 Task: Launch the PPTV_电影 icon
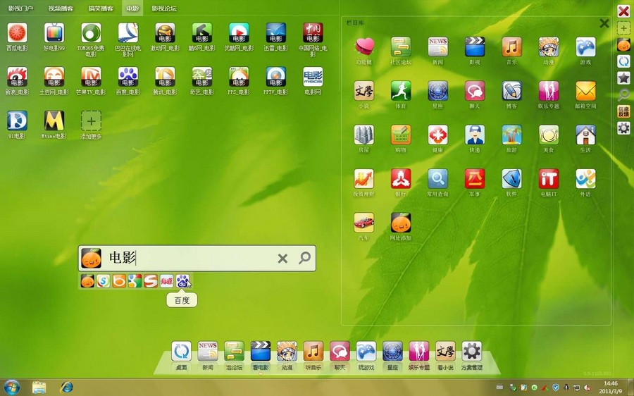[275, 77]
